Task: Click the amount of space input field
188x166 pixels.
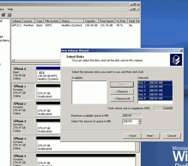Action: point(130,121)
